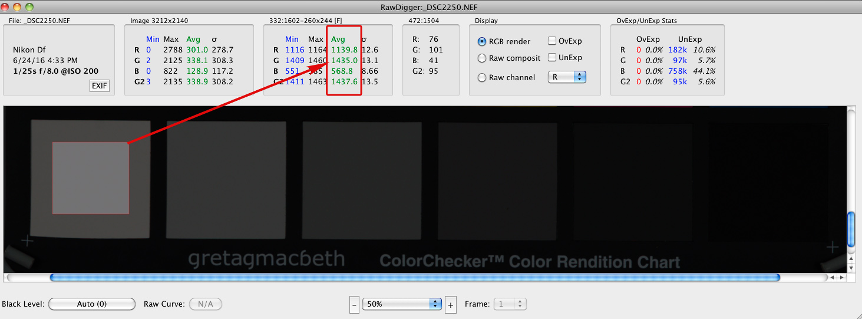
Task: Click the vertical scrollbar's down arrow
Action: pos(850,267)
